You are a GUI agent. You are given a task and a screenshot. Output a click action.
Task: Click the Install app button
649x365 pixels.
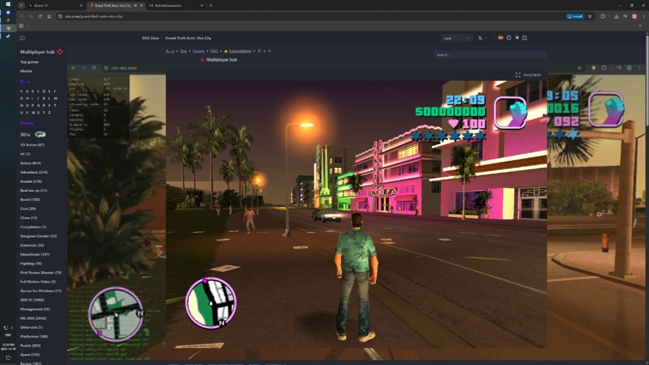[575, 16]
